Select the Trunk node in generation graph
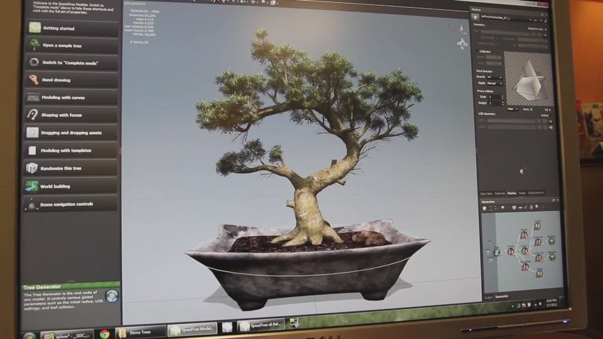The width and height of the screenshot is (603, 339). (511, 251)
